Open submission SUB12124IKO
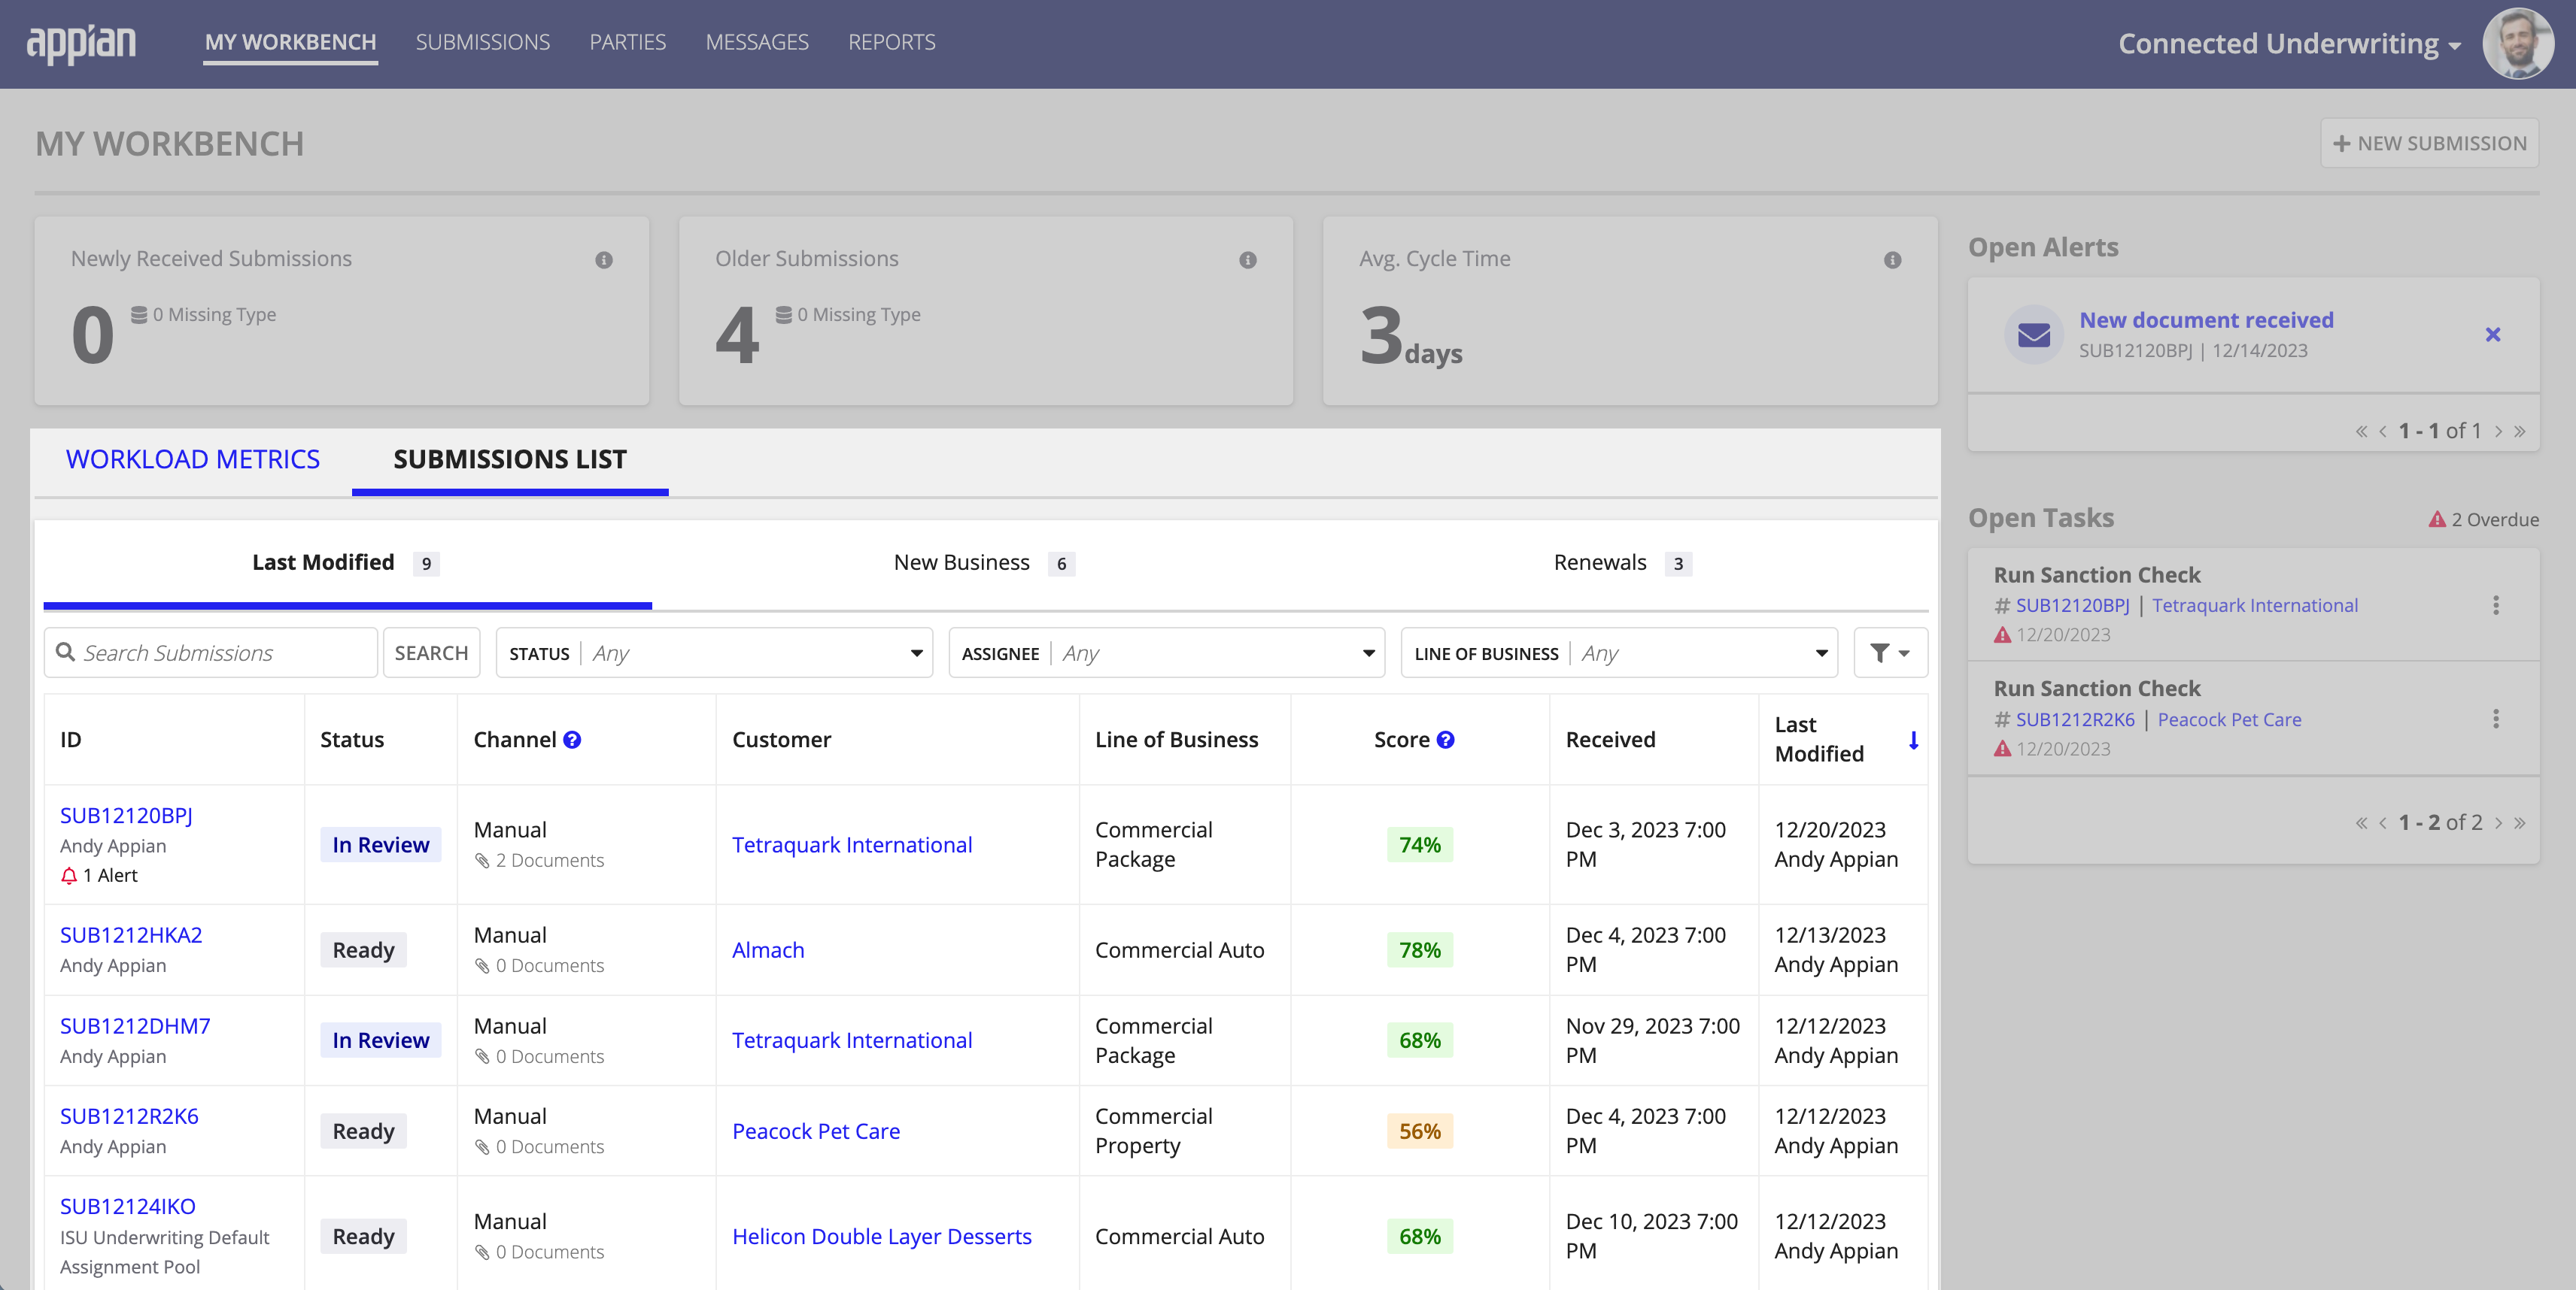The height and width of the screenshot is (1290, 2576). 128,1206
